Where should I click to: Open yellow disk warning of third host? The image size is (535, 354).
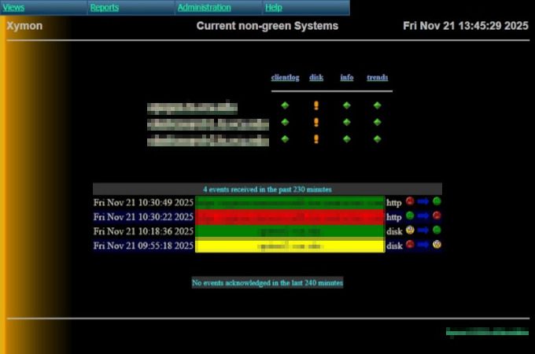pyautogui.click(x=316, y=138)
